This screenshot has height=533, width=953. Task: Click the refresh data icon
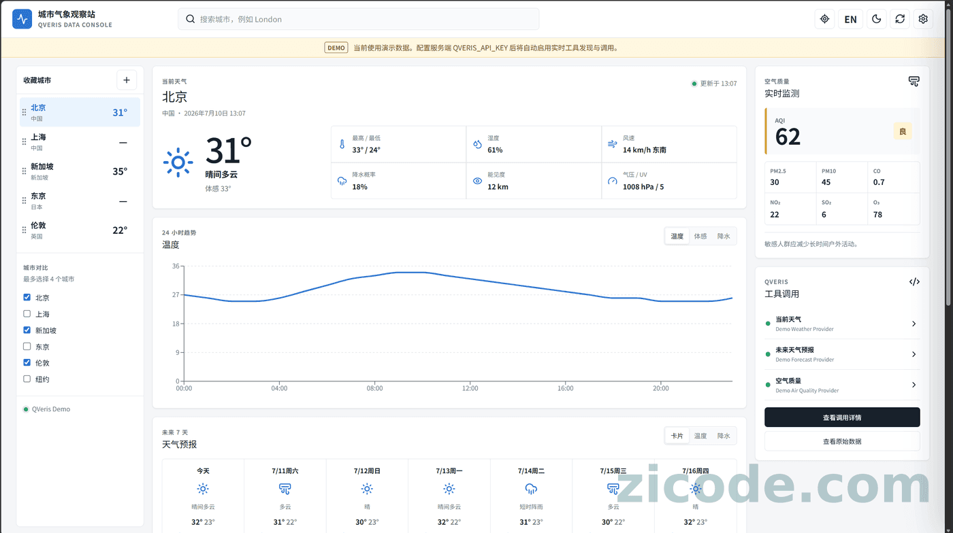pos(900,19)
